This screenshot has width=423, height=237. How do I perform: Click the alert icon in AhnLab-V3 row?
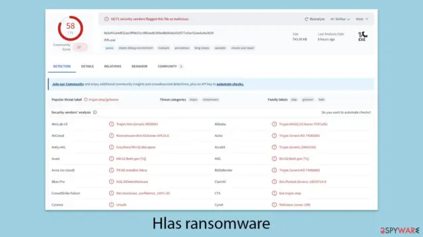coord(111,124)
